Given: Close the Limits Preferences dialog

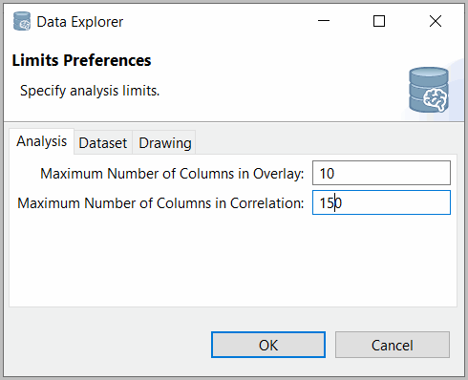Looking at the screenshot, I should pos(436,21).
